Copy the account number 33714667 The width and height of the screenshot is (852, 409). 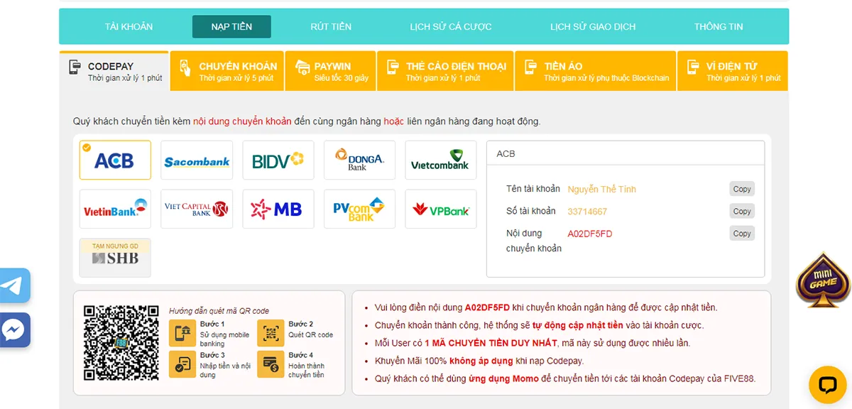click(x=742, y=211)
